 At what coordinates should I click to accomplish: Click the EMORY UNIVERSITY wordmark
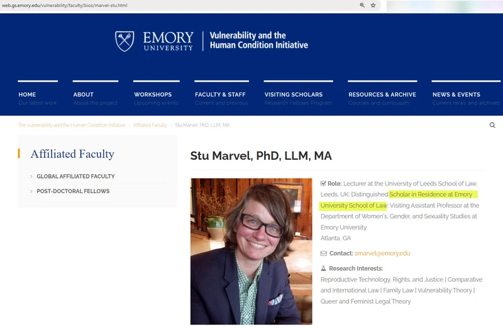169,41
